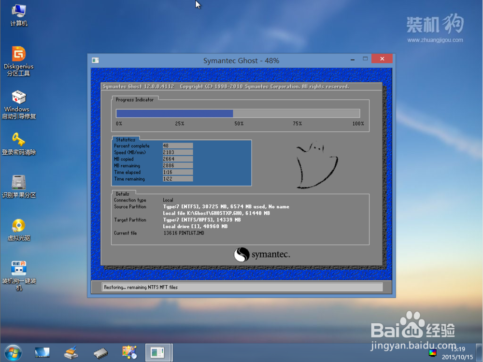The height and width of the screenshot is (362, 483).
Task: Click the memory chip icon in taskbar
Action: pyautogui.click(x=101, y=353)
